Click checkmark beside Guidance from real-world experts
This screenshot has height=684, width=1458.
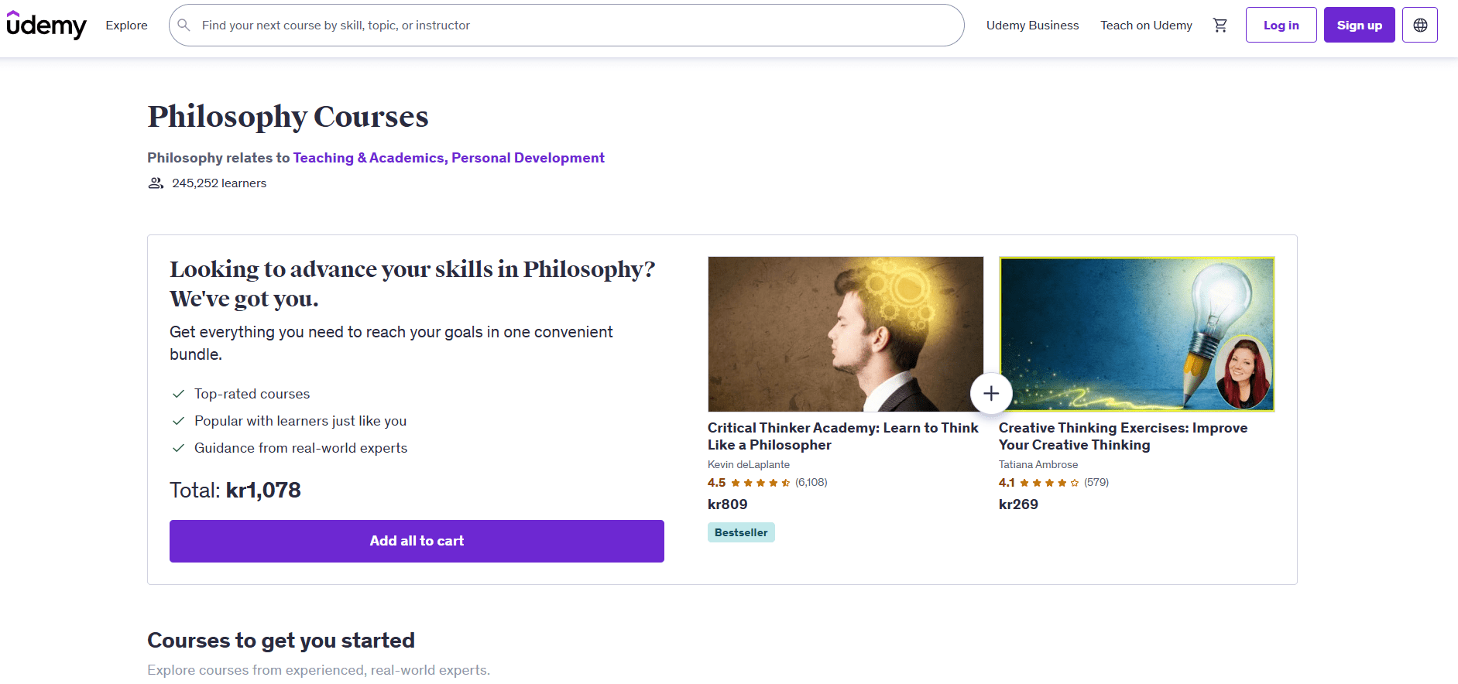click(x=178, y=448)
